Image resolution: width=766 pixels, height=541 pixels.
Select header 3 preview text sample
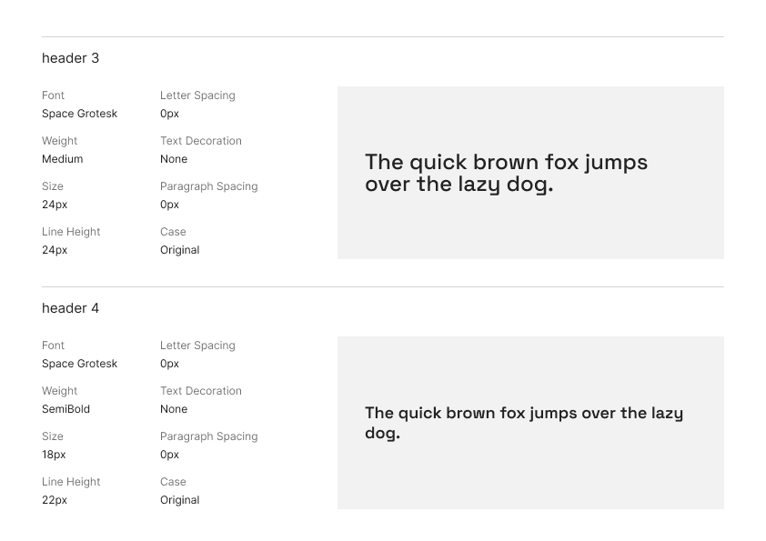click(506, 174)
